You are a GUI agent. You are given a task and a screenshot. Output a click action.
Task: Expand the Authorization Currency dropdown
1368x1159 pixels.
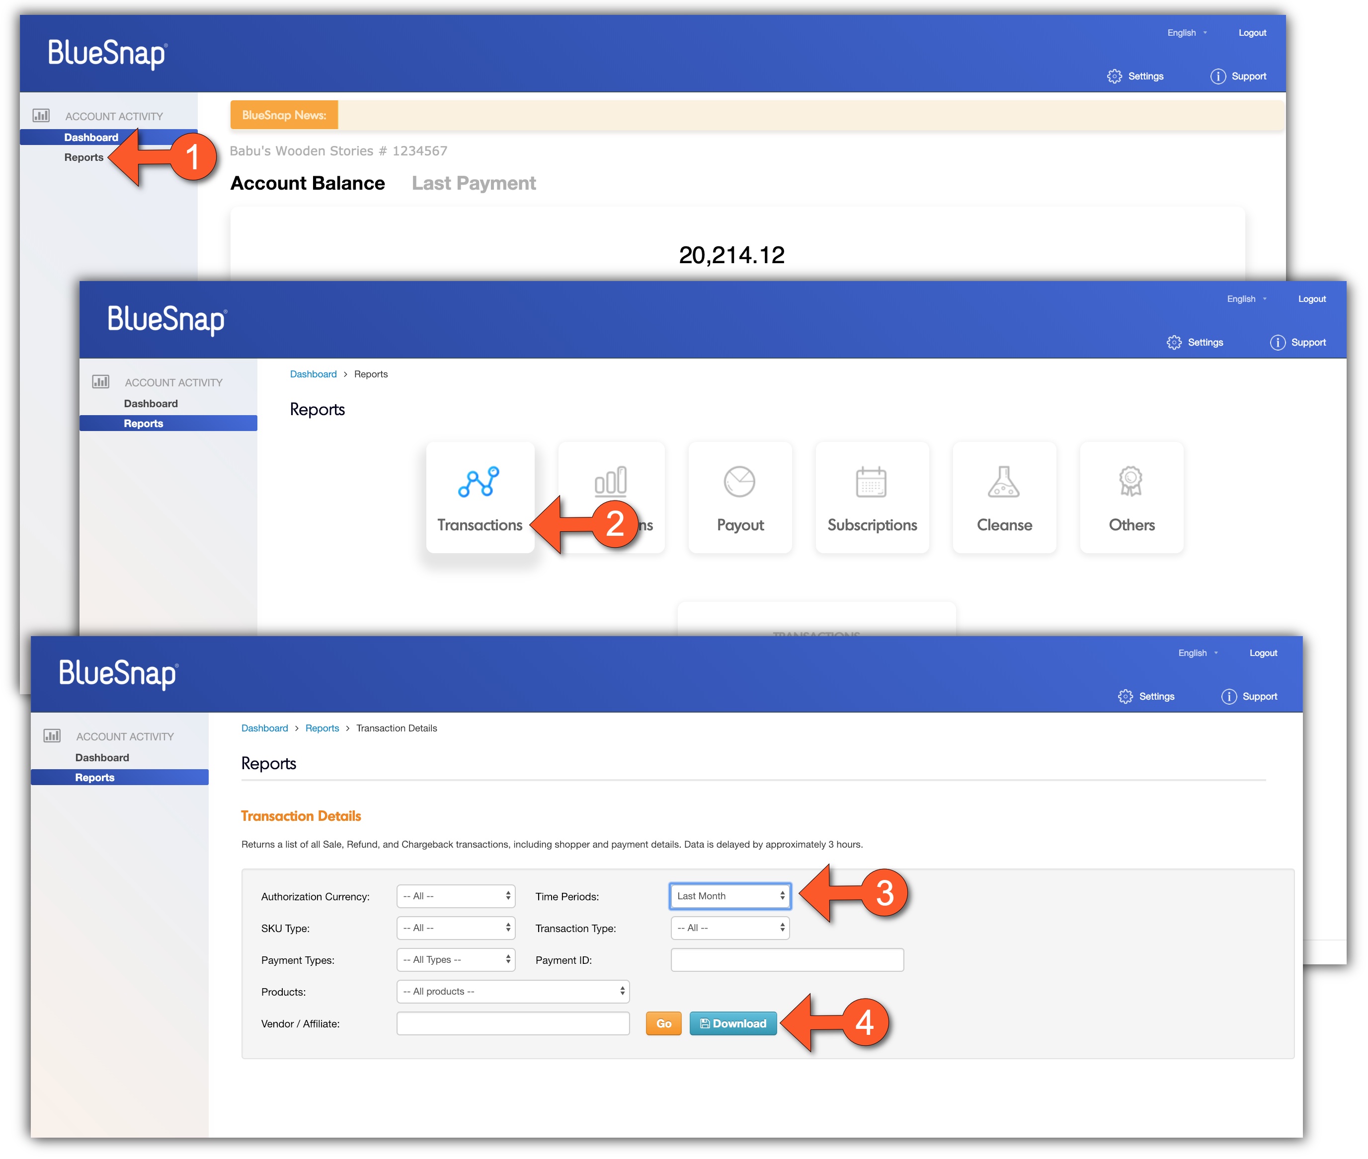(456, 896)
